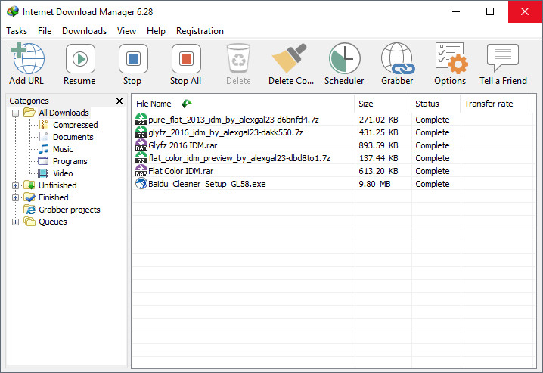Expand the Finished category node

click(x=16, y=197)
